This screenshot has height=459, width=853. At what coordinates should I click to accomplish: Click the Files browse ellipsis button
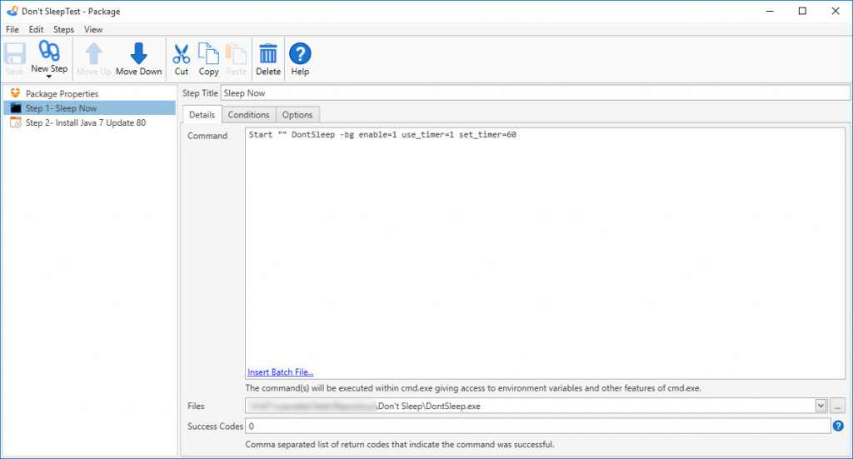[x=838, y=406]
